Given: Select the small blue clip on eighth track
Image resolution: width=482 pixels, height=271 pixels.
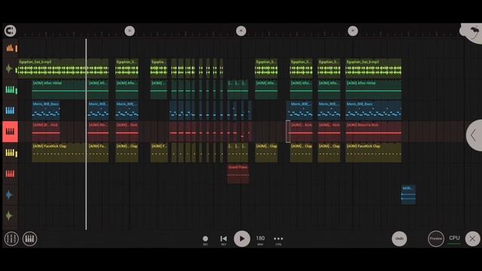Looking at the screenshot, I should 408,194.
